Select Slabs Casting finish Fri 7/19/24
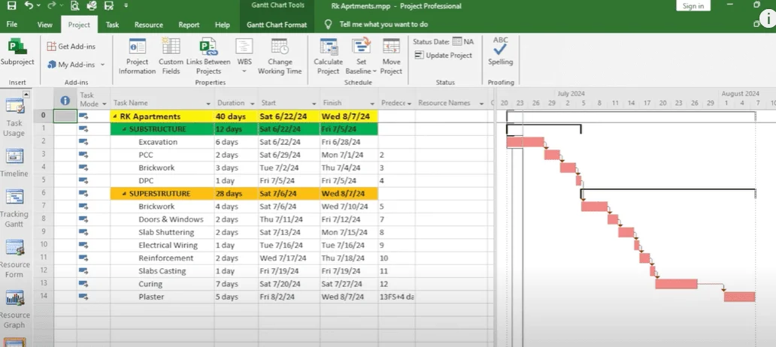This screenshot has height=347, width=776. (x=349, y=271)
